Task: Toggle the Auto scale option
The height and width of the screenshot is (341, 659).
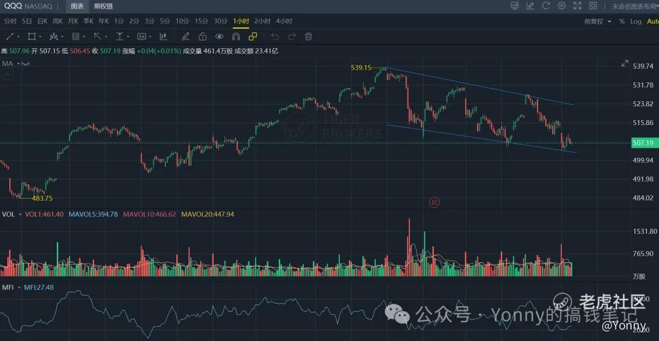Action: coord(653,21)
